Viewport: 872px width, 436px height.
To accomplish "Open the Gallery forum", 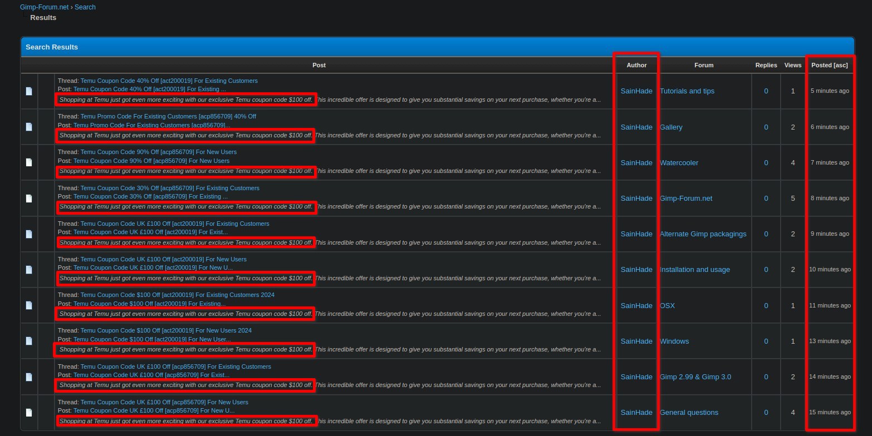I will [671, 127].
